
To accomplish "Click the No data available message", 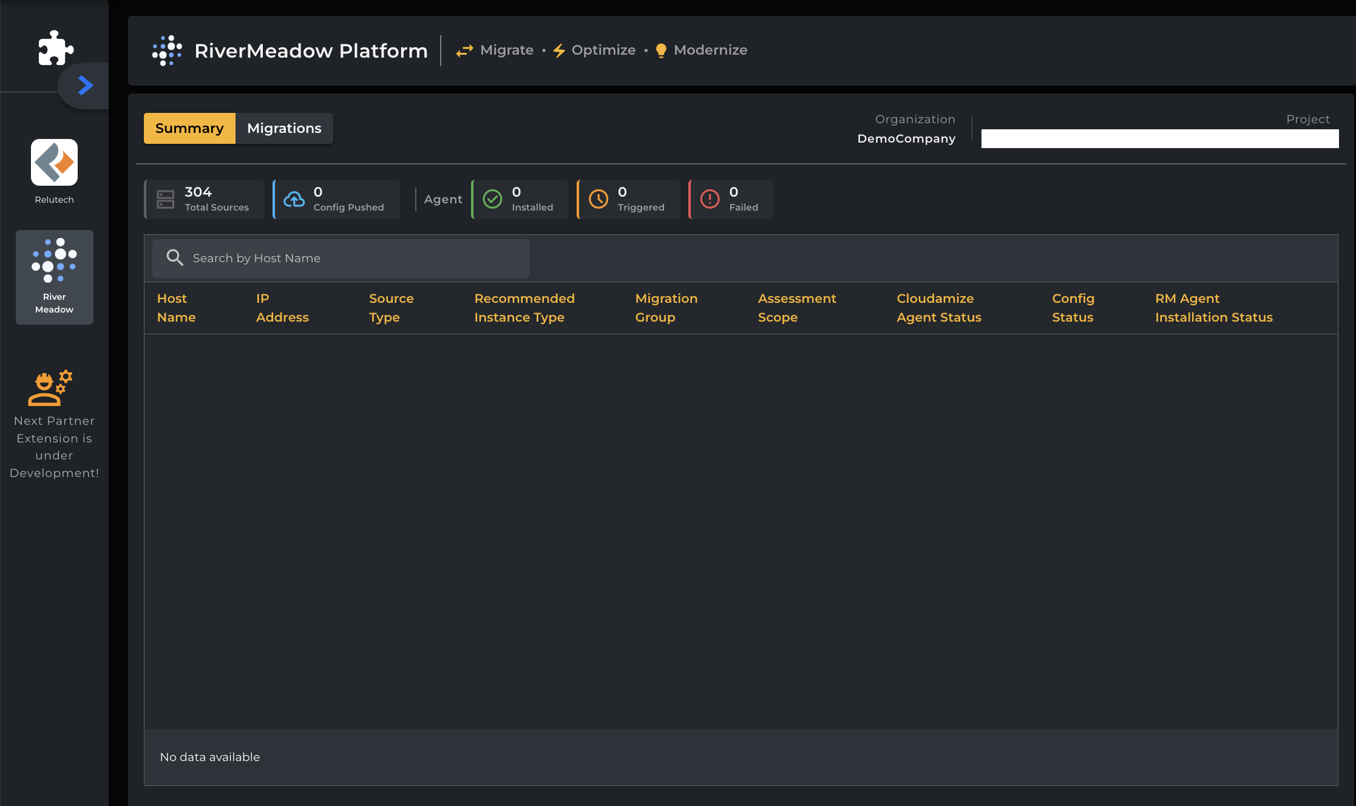I will click(210, 757).
